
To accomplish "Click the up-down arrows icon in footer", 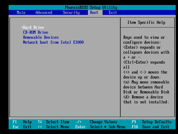I will [40, 122].
